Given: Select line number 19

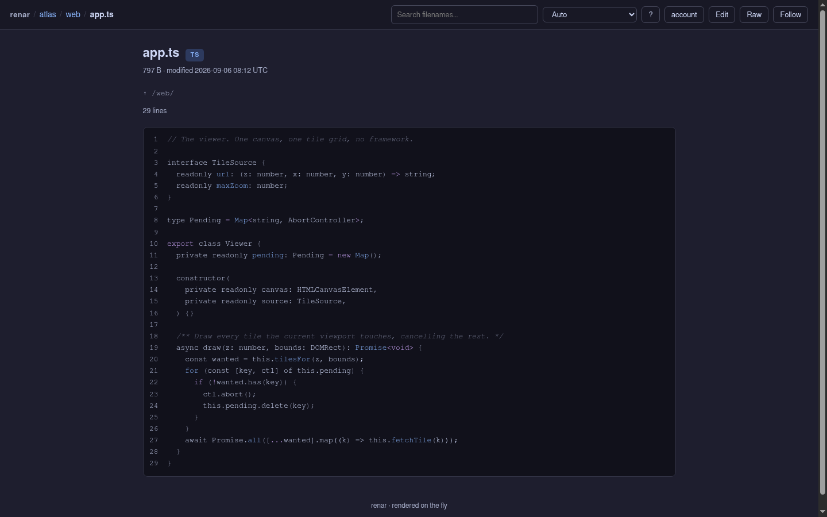Looking at the screenshot, I should tap(153, 348).
